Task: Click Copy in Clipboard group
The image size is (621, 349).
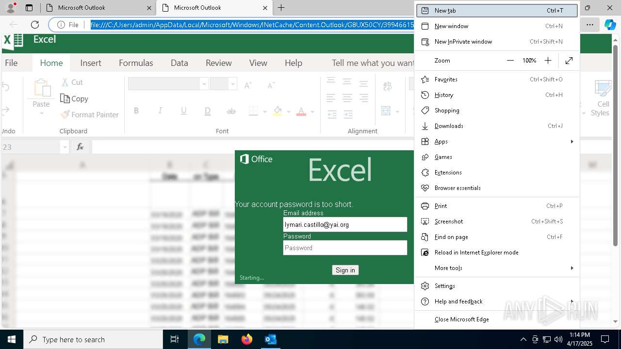Action: click(x=74, y=99)
